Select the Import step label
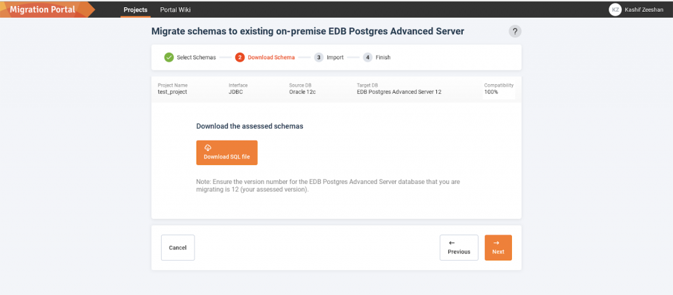This screenshot has height=295, width=673. [335, 58]
